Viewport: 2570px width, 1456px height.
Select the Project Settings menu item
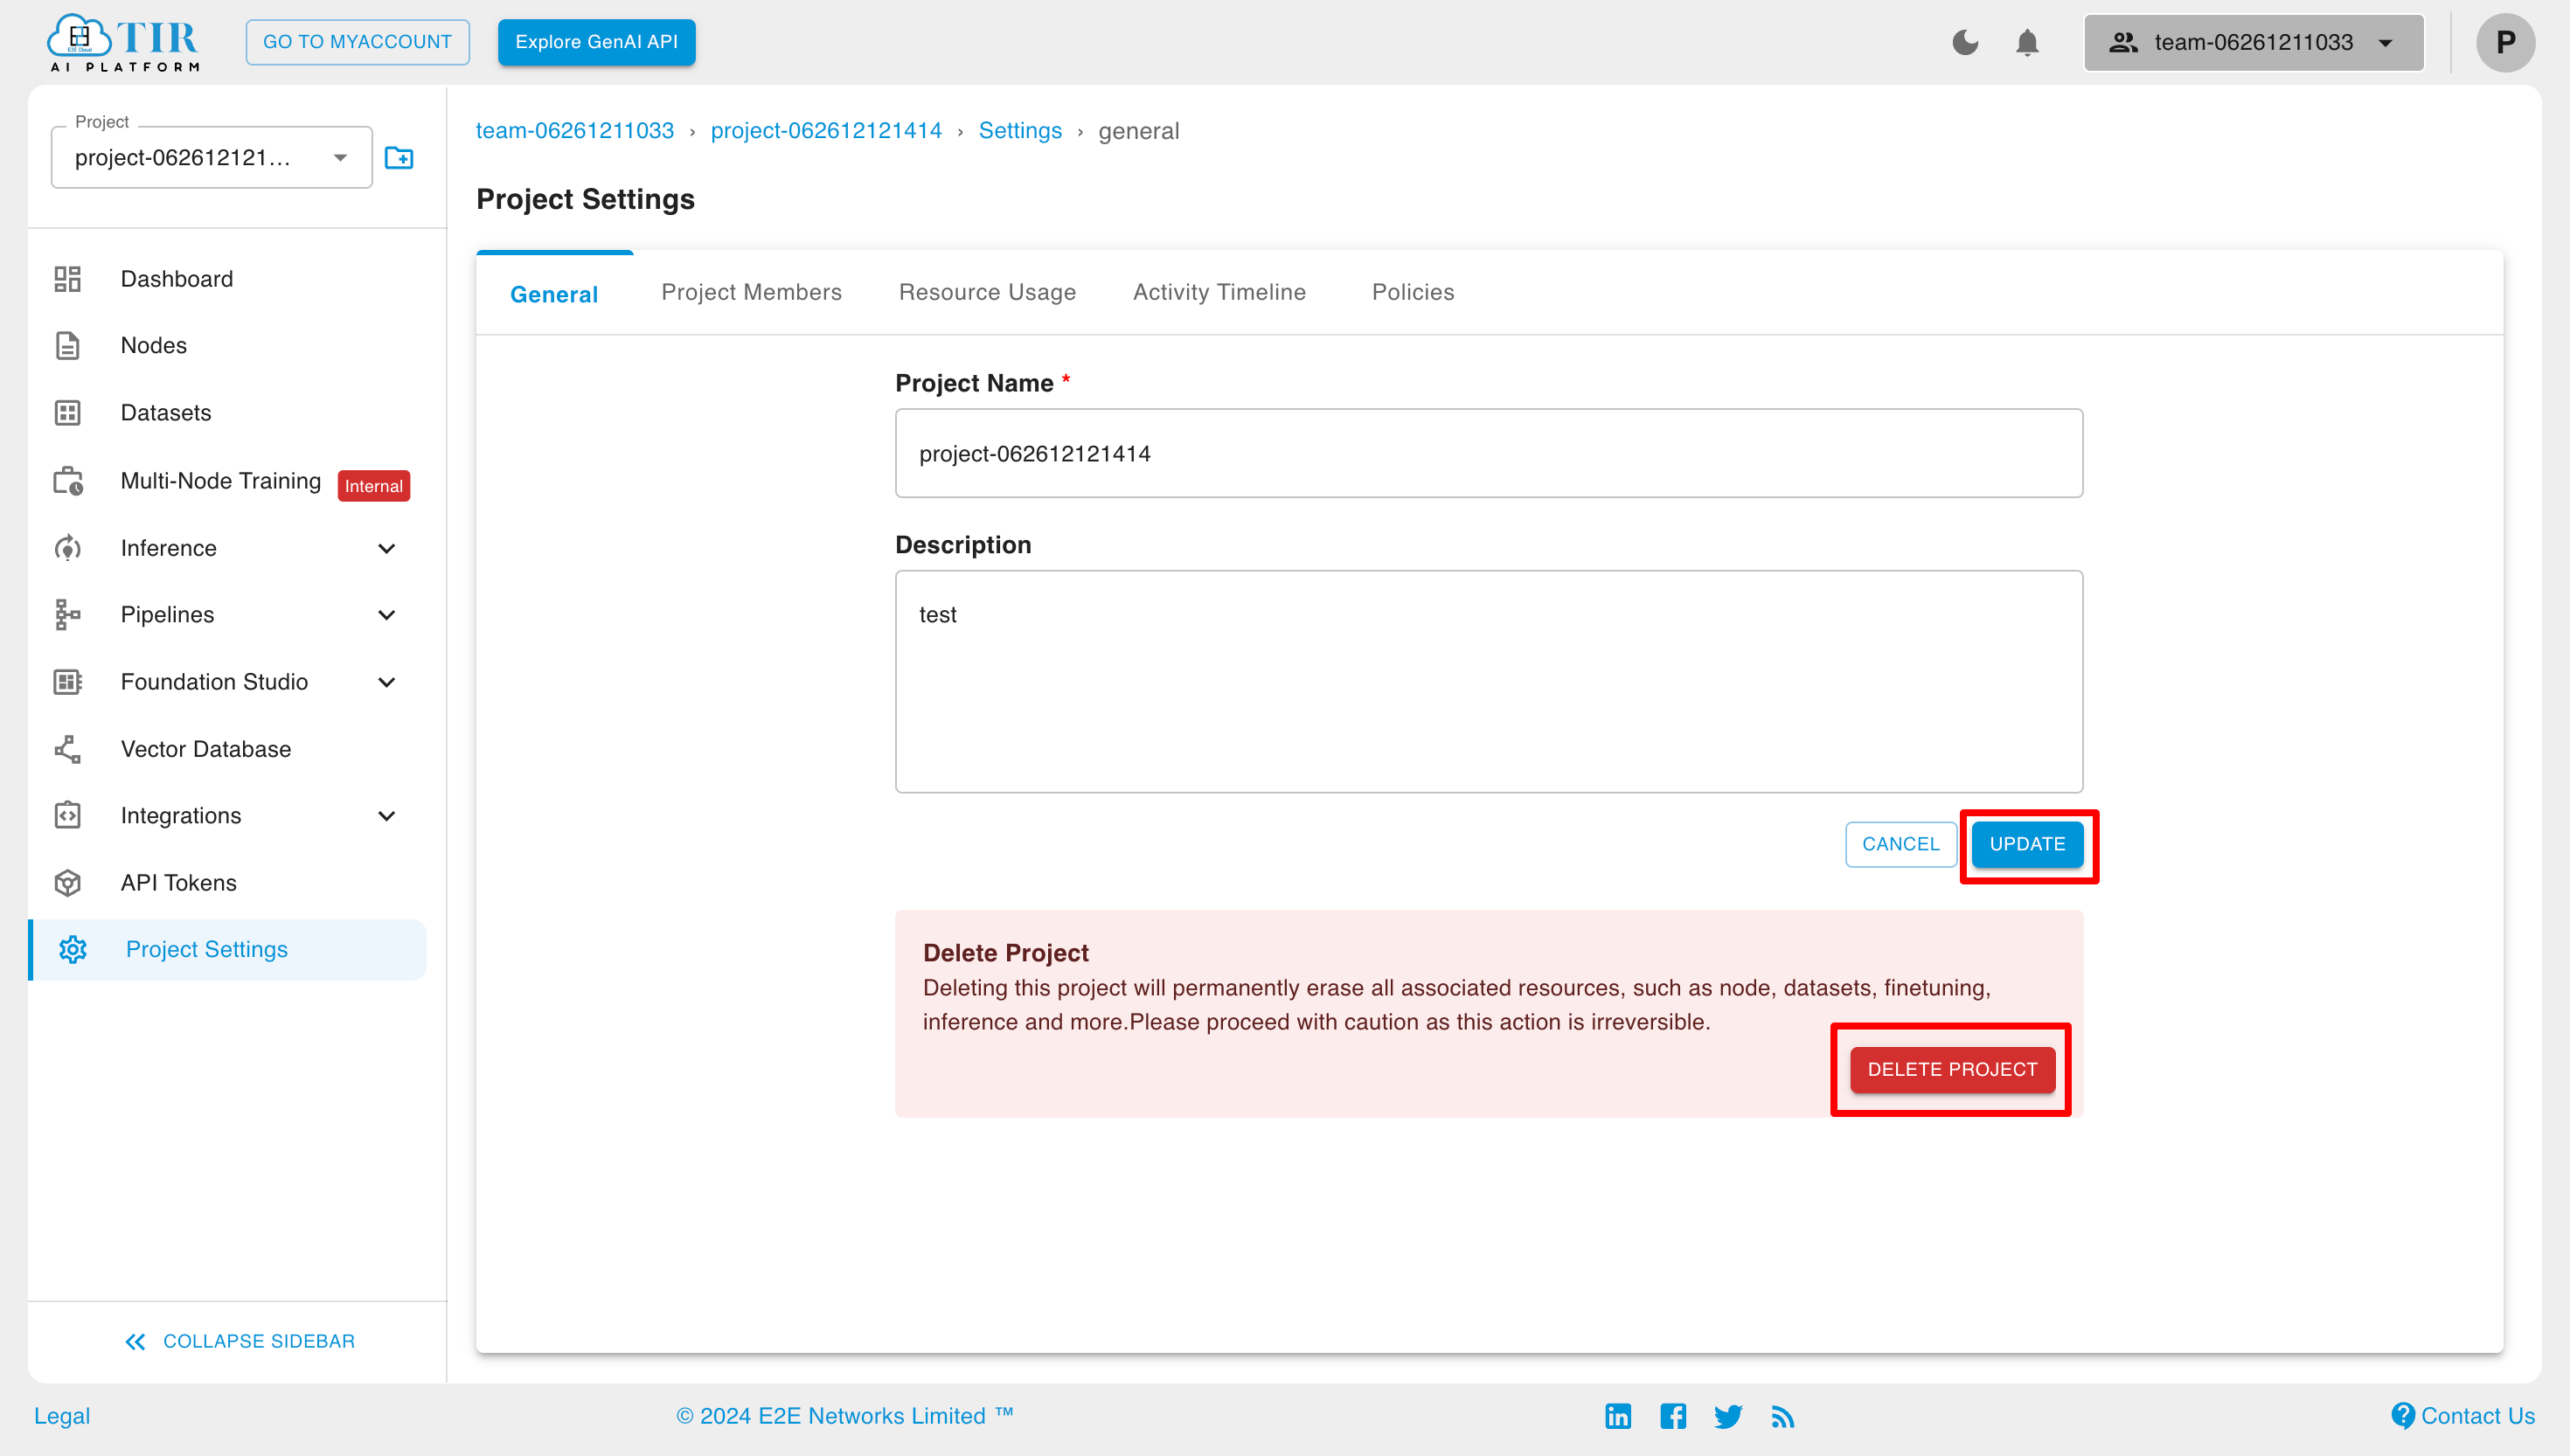coord(228,950)
